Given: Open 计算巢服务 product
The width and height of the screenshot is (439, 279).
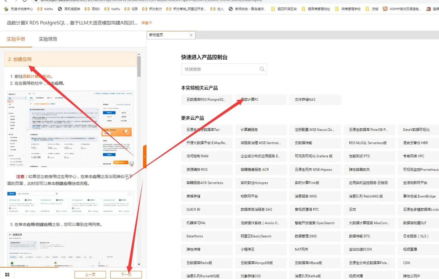Looking at the screenshot, I should click(261, 130).
